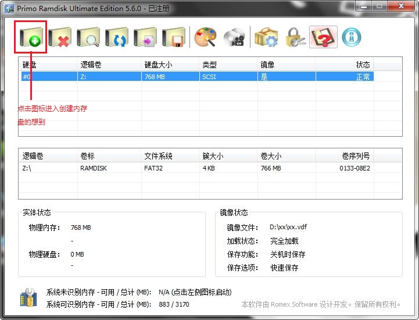Click the 4 KB cluster size cell
The image size is (419, 320).
click(x=209, y=168)
